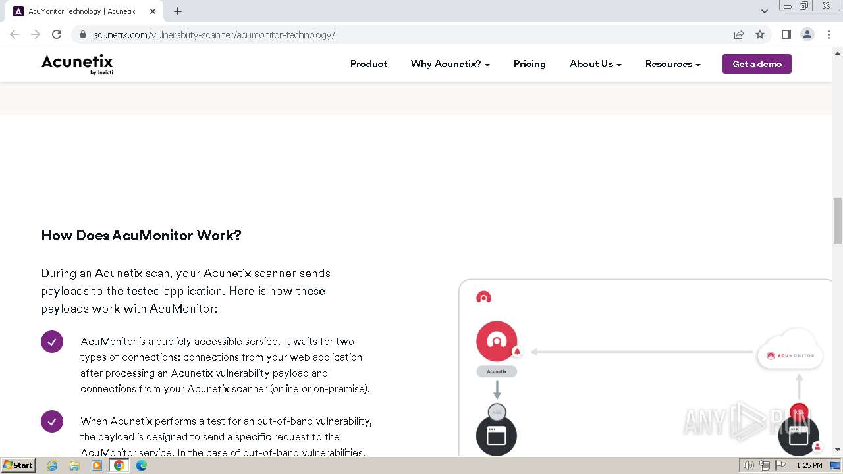Viewport: 843px width, 474px height.
Task: Open Microsoft Edge from the taskbar
Action: click(142, 465)
